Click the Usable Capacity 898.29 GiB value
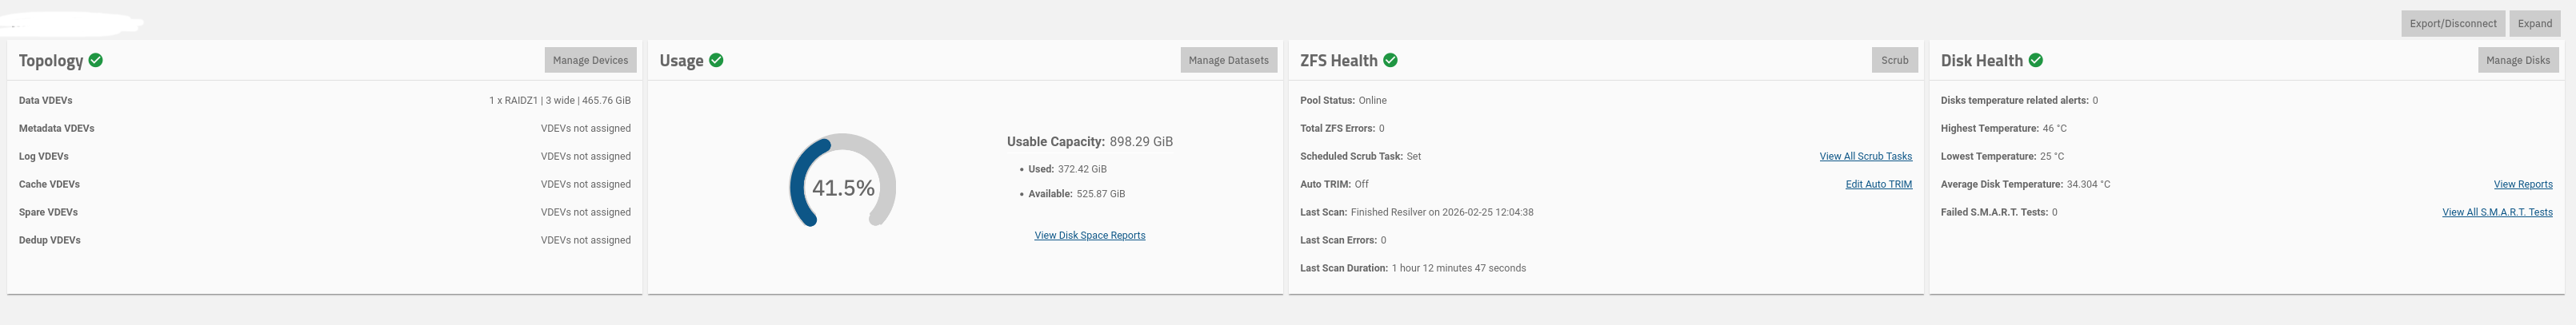Image resolution: width=2576 pixels, height=325 pixels. pyautogui.click(x=1141, y=141)
